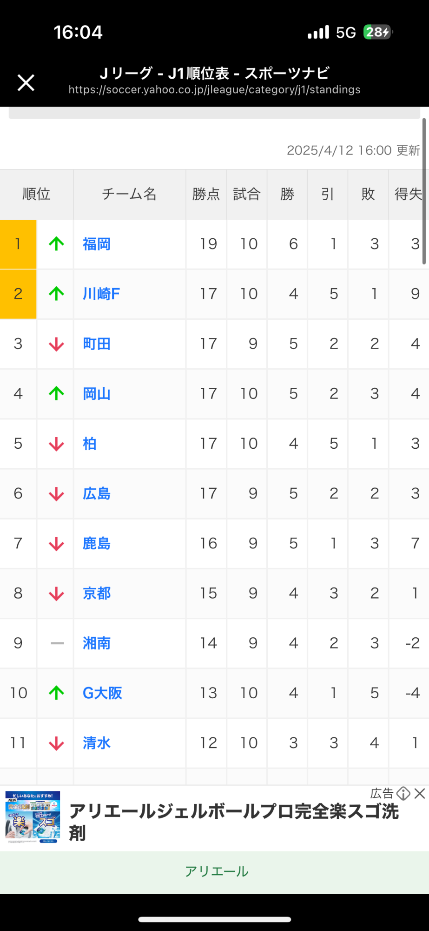
Task: Tap the gray dash icon beside 湘南
Action: [57, 643]
